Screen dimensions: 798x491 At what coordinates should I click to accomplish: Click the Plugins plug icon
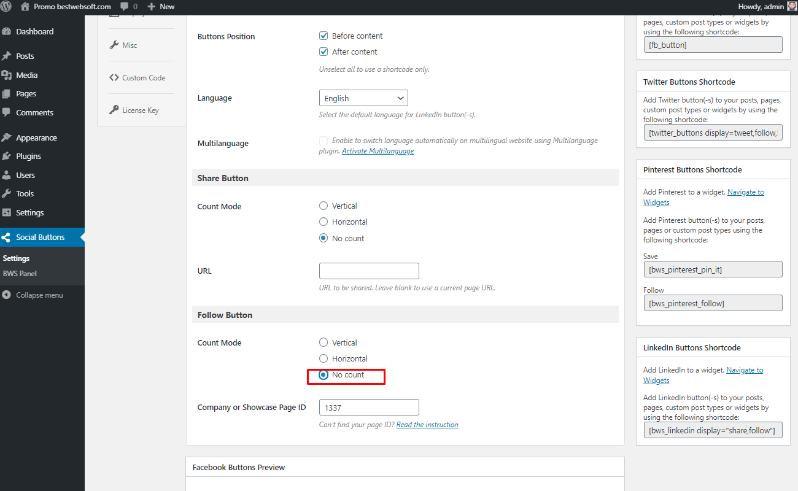[x=7, y=156]
